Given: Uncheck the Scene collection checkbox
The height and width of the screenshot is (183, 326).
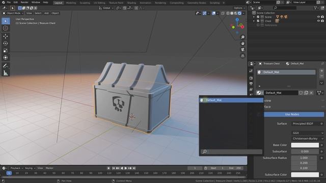Looking at the screenshot, I should coord(258,17).
